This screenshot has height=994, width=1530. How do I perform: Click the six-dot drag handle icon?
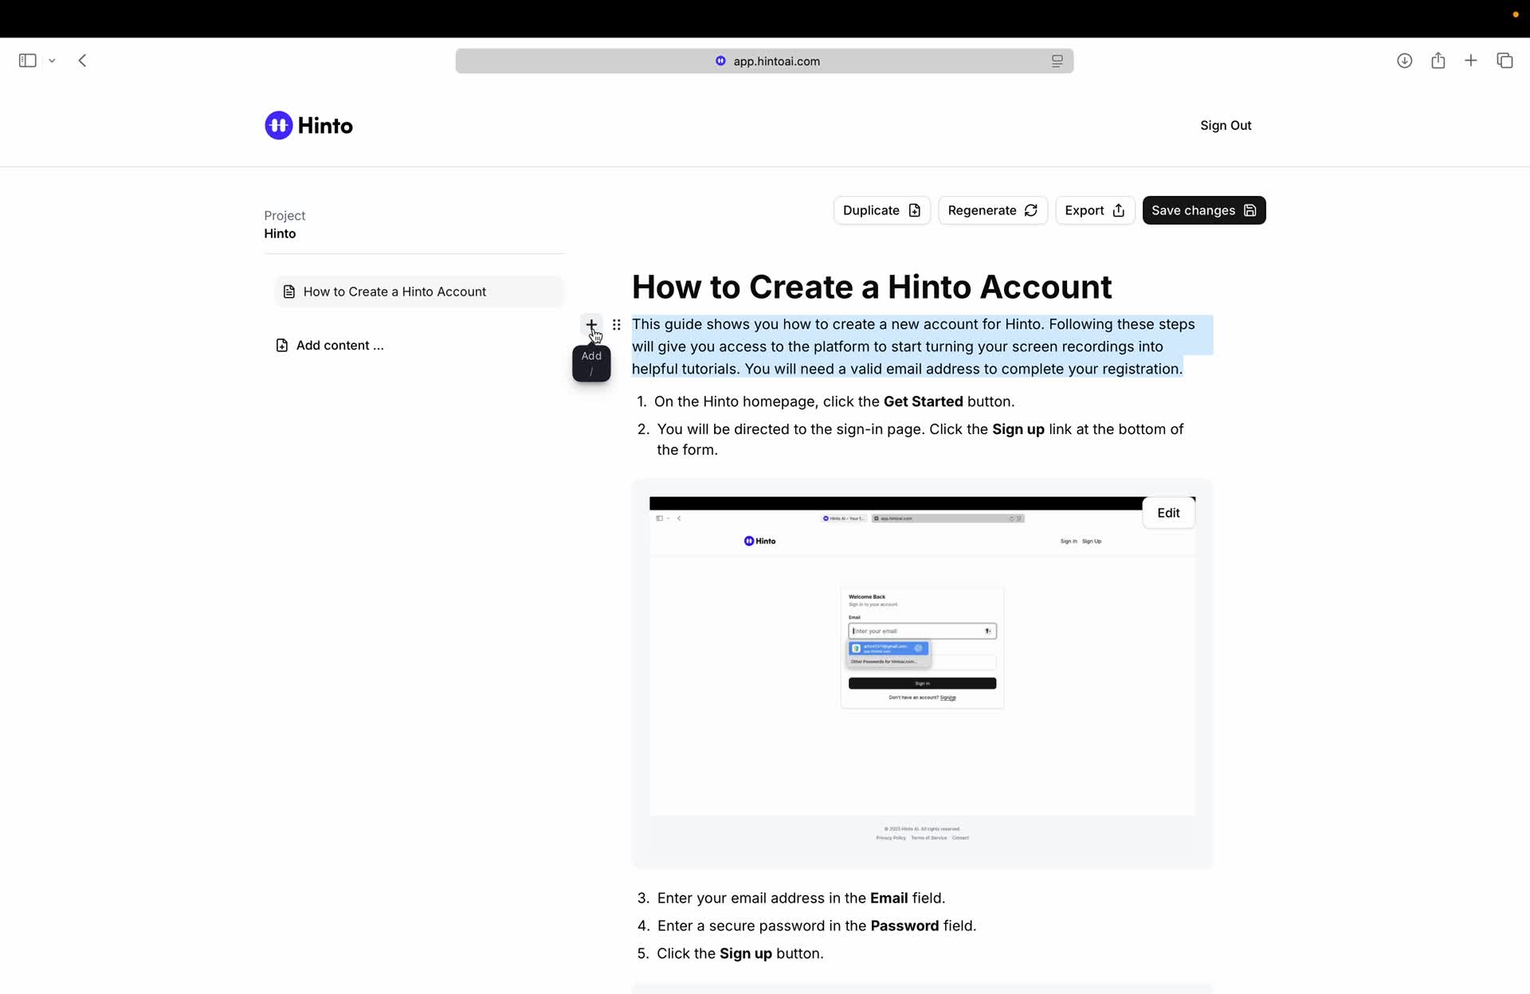(616, 324)
